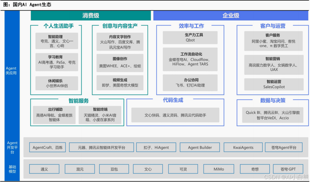Click the 出行辅助 card

tap(54, 115)
